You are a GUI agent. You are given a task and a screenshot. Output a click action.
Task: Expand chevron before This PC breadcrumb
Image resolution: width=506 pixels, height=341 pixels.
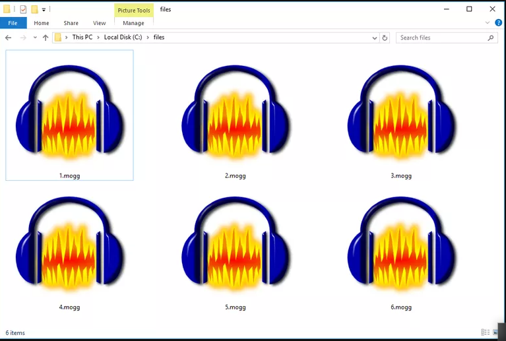(x=67, y=38)
